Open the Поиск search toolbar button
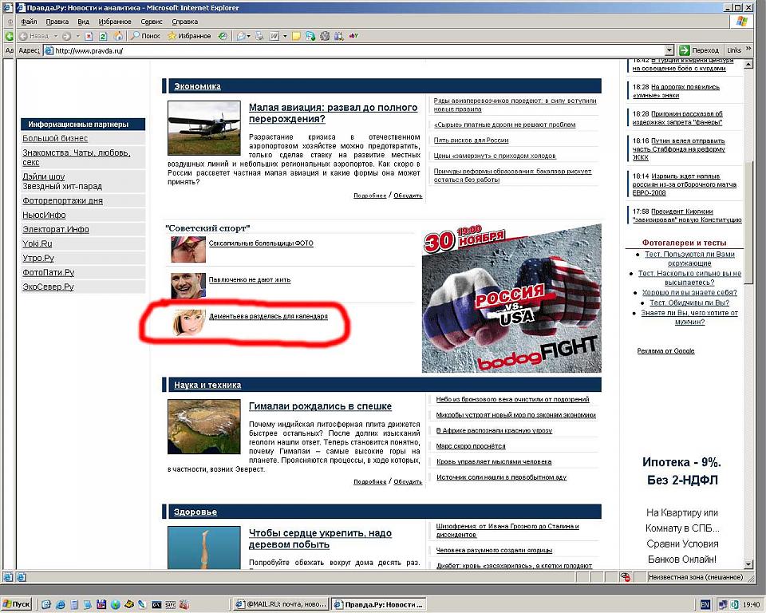Viewport: 766px width, 613px height. point(145,36)
